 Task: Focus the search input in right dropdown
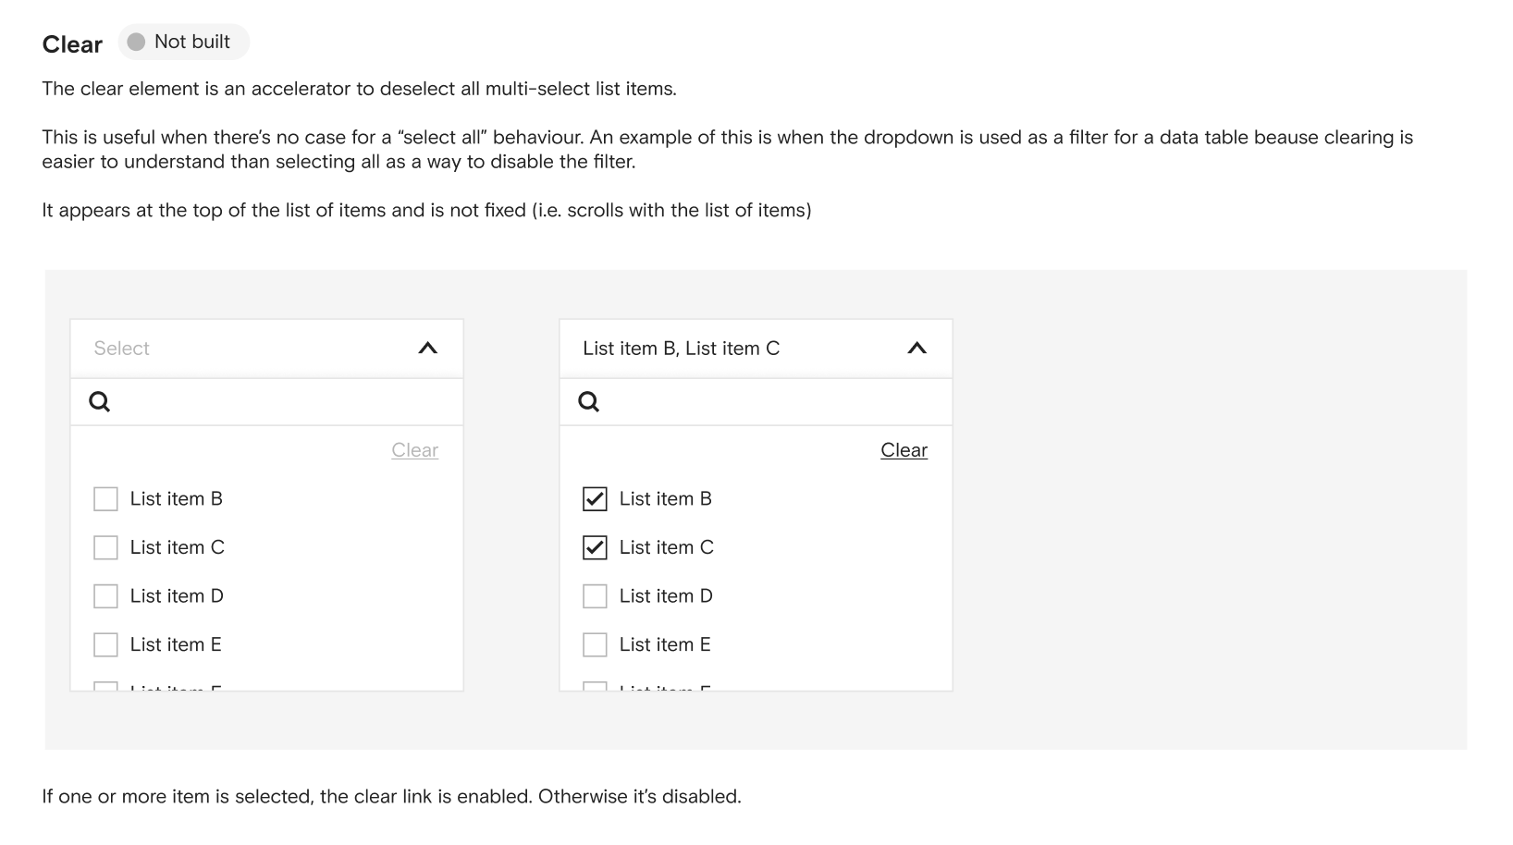click(756, 401)
